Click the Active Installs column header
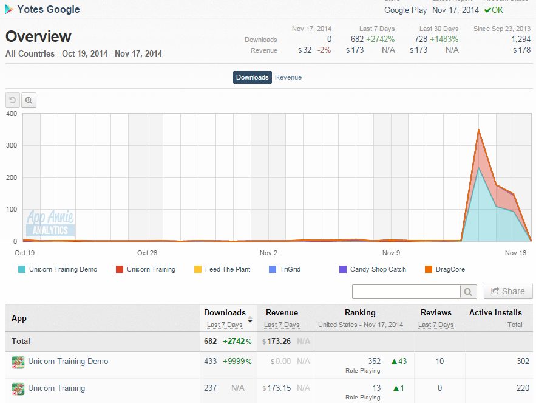This screenshot has height=403, width=536. coord(495,312)
